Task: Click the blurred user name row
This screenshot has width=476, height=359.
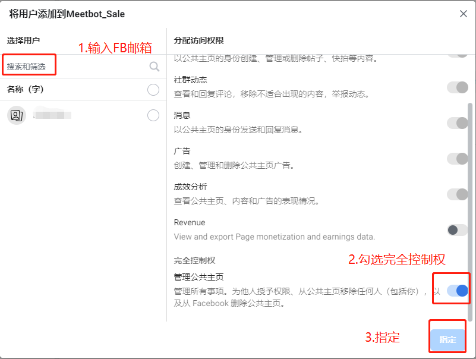Action: [x=83, y=115]
